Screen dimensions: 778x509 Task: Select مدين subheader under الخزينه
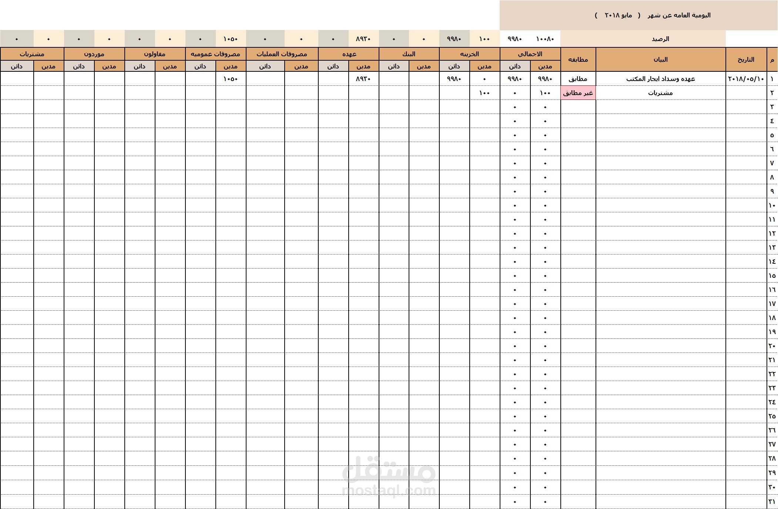point(484,66)
